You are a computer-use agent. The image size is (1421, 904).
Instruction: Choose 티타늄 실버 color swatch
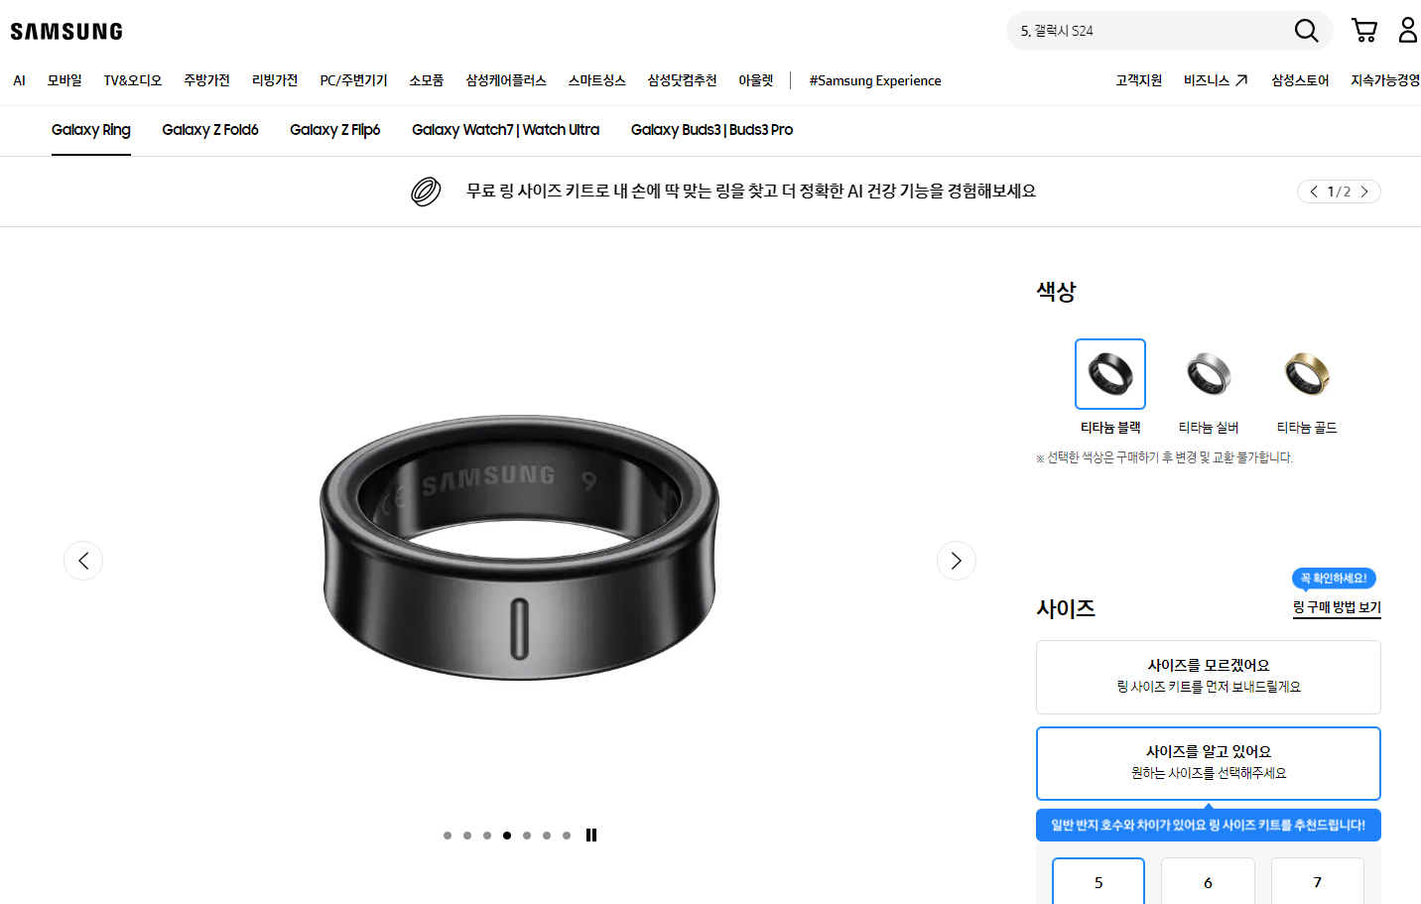1209,374
